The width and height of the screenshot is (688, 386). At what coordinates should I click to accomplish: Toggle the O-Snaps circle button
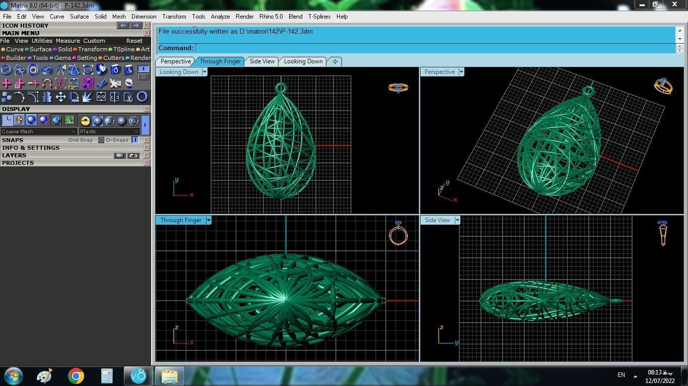tap(101, 140)
